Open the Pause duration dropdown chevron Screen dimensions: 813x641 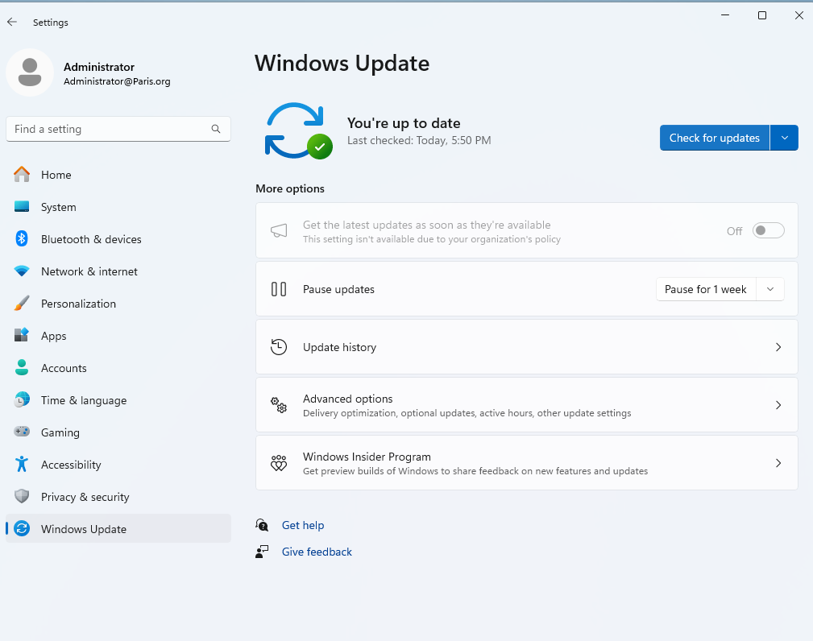click(770, 289)
